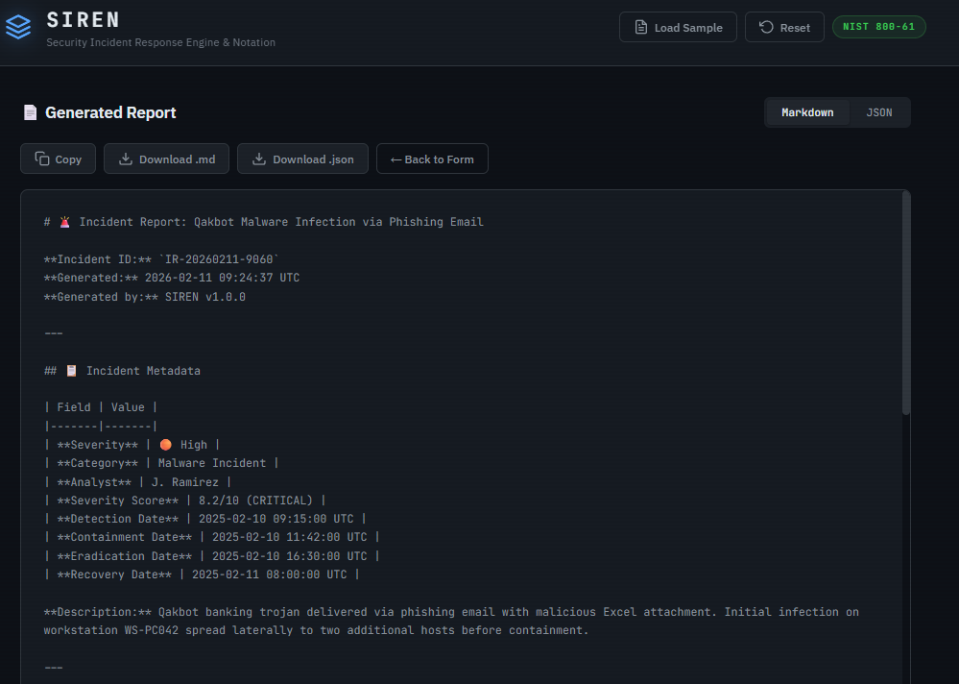Click the SIREN layers logo icon
This screenshot has width=959, height=684.
click(x=18, y=27)
